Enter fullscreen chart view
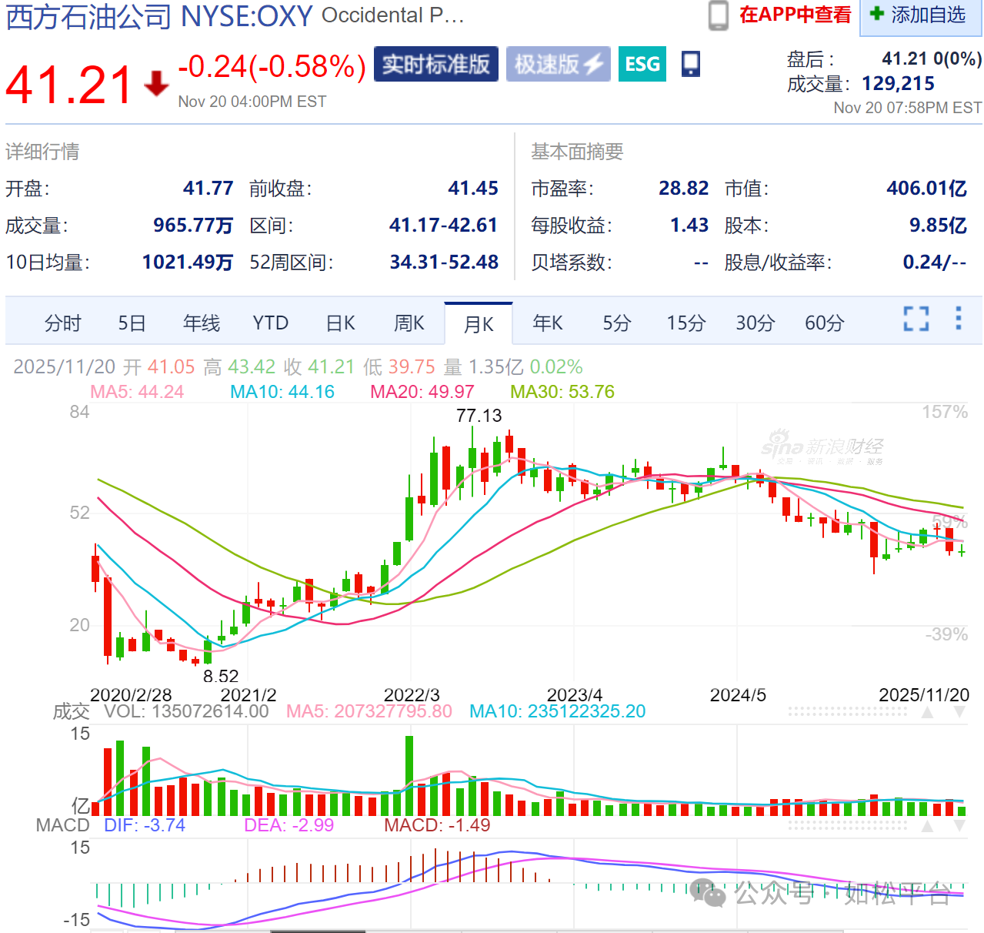Viewport: 984px width, 933px height. click(x=916, y=319)
